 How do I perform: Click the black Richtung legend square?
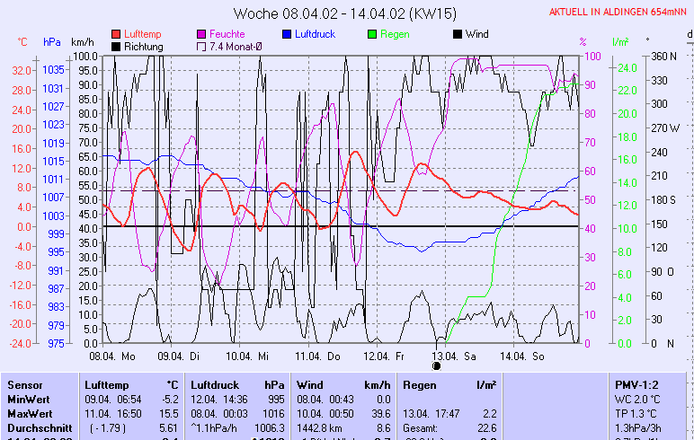[117, 47]
